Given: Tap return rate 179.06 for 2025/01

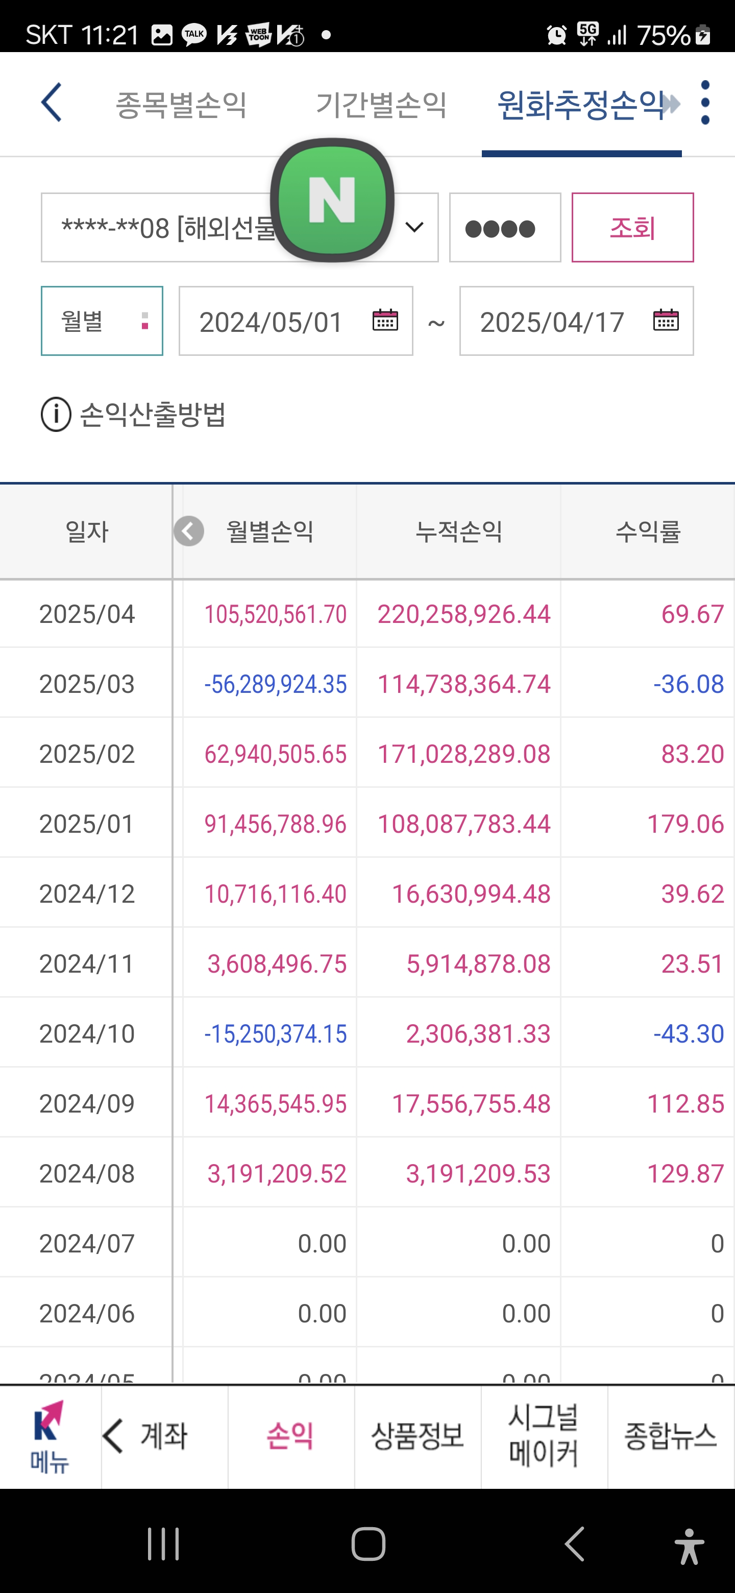Looking at the screenshot, I should pyautogui.click(x=685, y=824).
